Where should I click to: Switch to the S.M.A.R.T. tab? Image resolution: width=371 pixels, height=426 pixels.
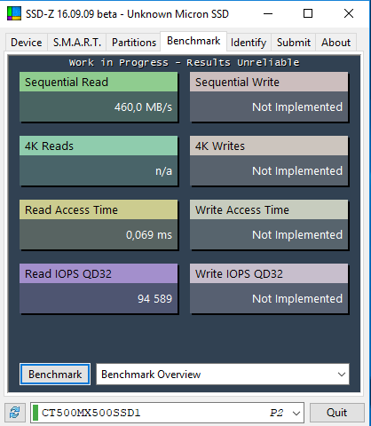(77, 43)
